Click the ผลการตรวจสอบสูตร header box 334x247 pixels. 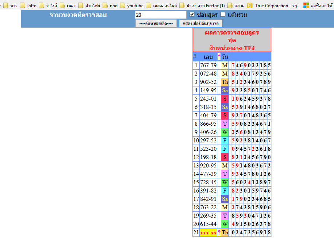232,40
